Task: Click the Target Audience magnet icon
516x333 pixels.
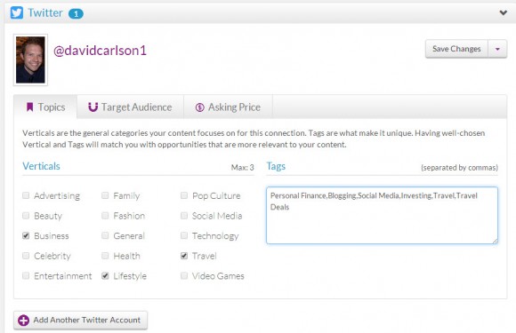Action: point(93,107)
